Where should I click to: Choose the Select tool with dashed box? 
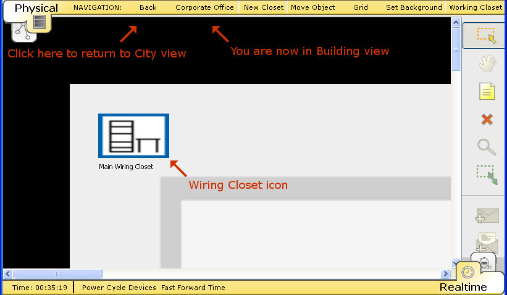(486, 36)
